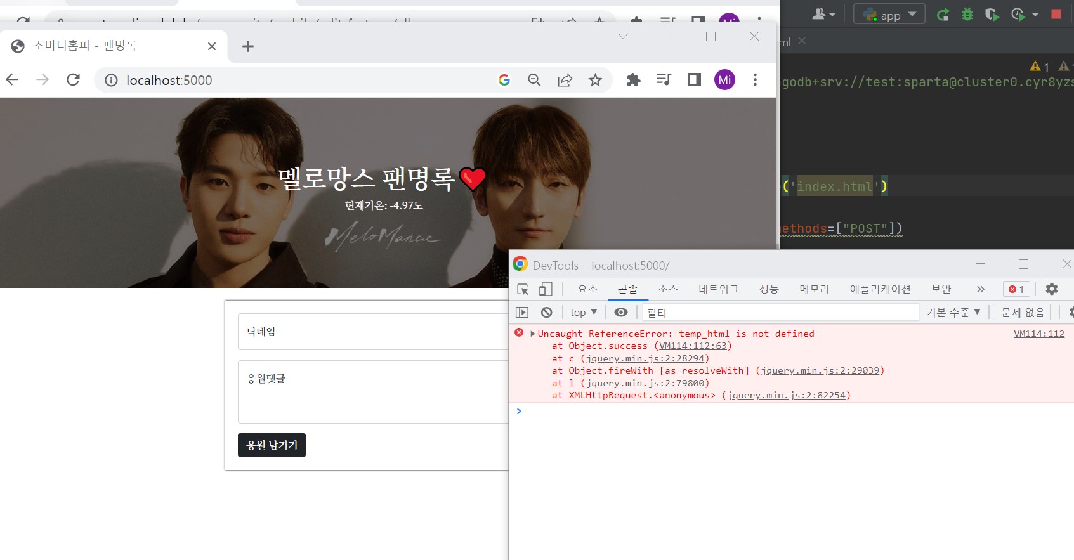View site information icon in address bar

[111, 80]
